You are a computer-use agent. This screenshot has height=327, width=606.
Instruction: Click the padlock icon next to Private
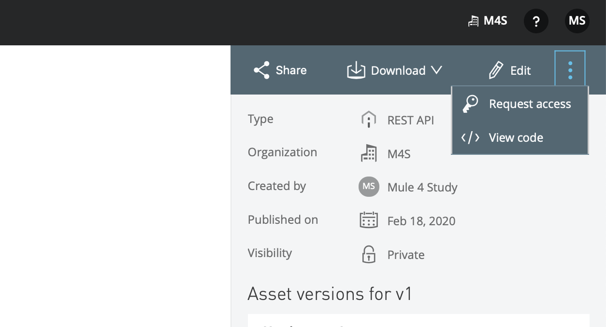pyautogui.click(x=369, y=254)
